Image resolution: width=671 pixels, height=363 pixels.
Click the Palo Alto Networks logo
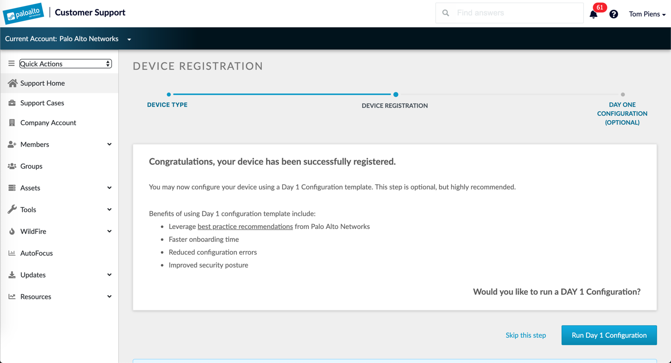(23, 13)
